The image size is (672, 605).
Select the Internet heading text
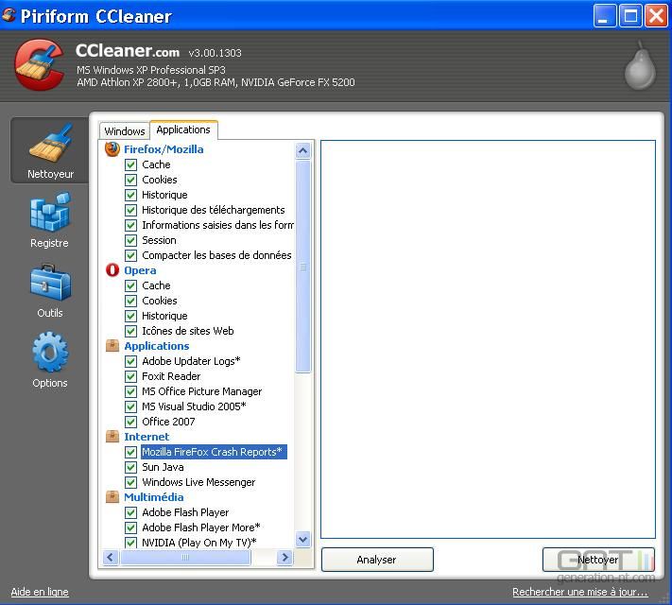(146, 437)
